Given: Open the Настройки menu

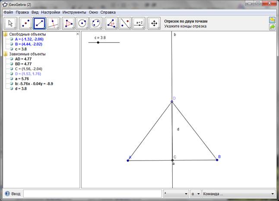Looking at the screenshot, I should 51,12.
